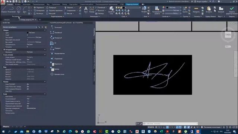This screenshot has height=134, width=238.
Task: Click the Сопряжение (Fillet) tool
Action: [x=70, y=10]
